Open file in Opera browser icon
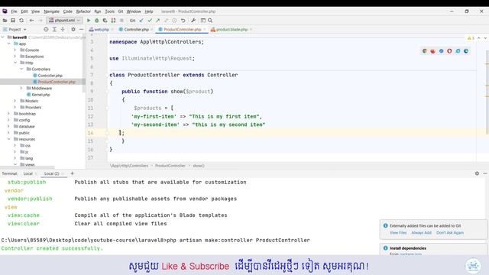This screenshot has height=275, width=489. pos(449,51)
